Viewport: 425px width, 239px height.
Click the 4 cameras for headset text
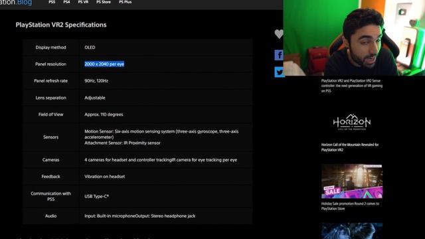click(161, 160)
